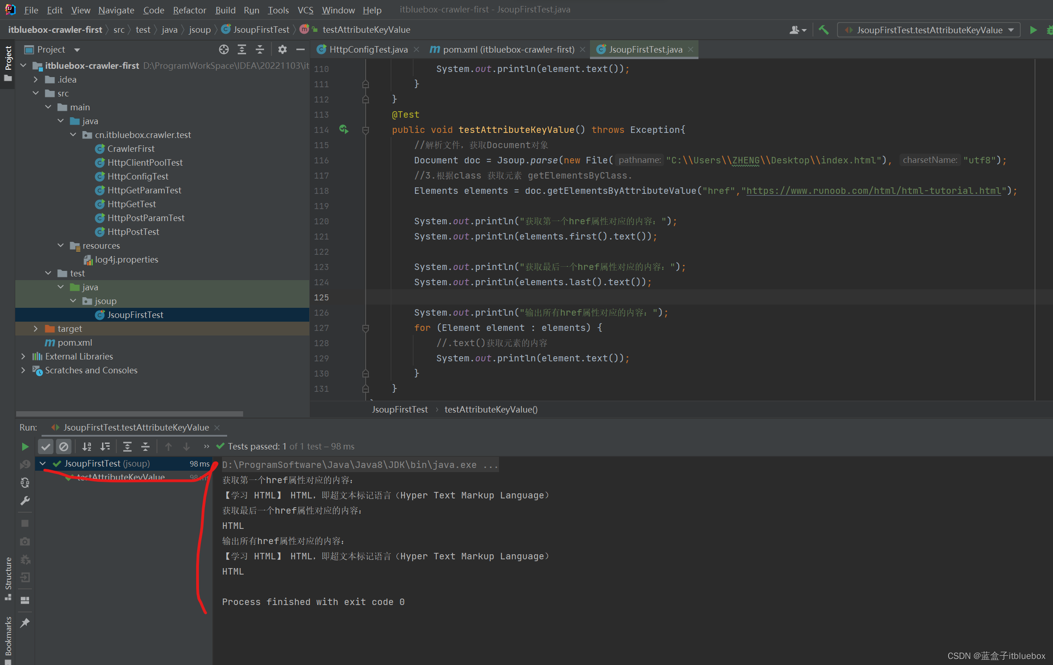Run the current configuration with green arrow
Screen dimensions: 1053x665
[x=1033, y=30]
